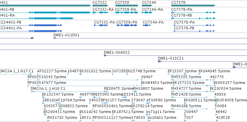Click the CG7378 gene bar
Viewport: 247px width, 122px height.
tap(193, 6)
